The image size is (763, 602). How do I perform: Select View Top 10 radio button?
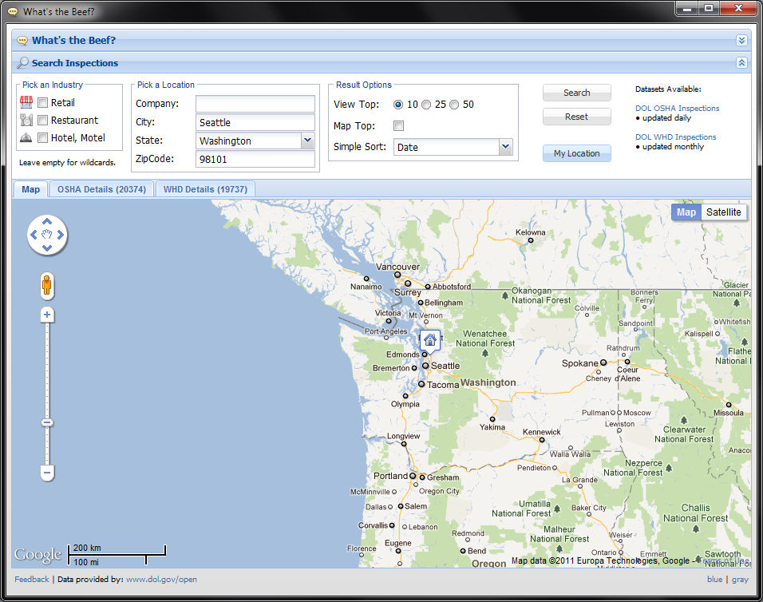pyautogui.click(x=398, y=105)
